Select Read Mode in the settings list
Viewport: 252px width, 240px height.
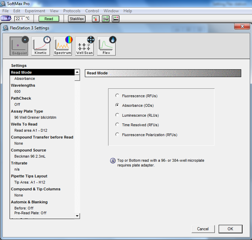(42, 72)
